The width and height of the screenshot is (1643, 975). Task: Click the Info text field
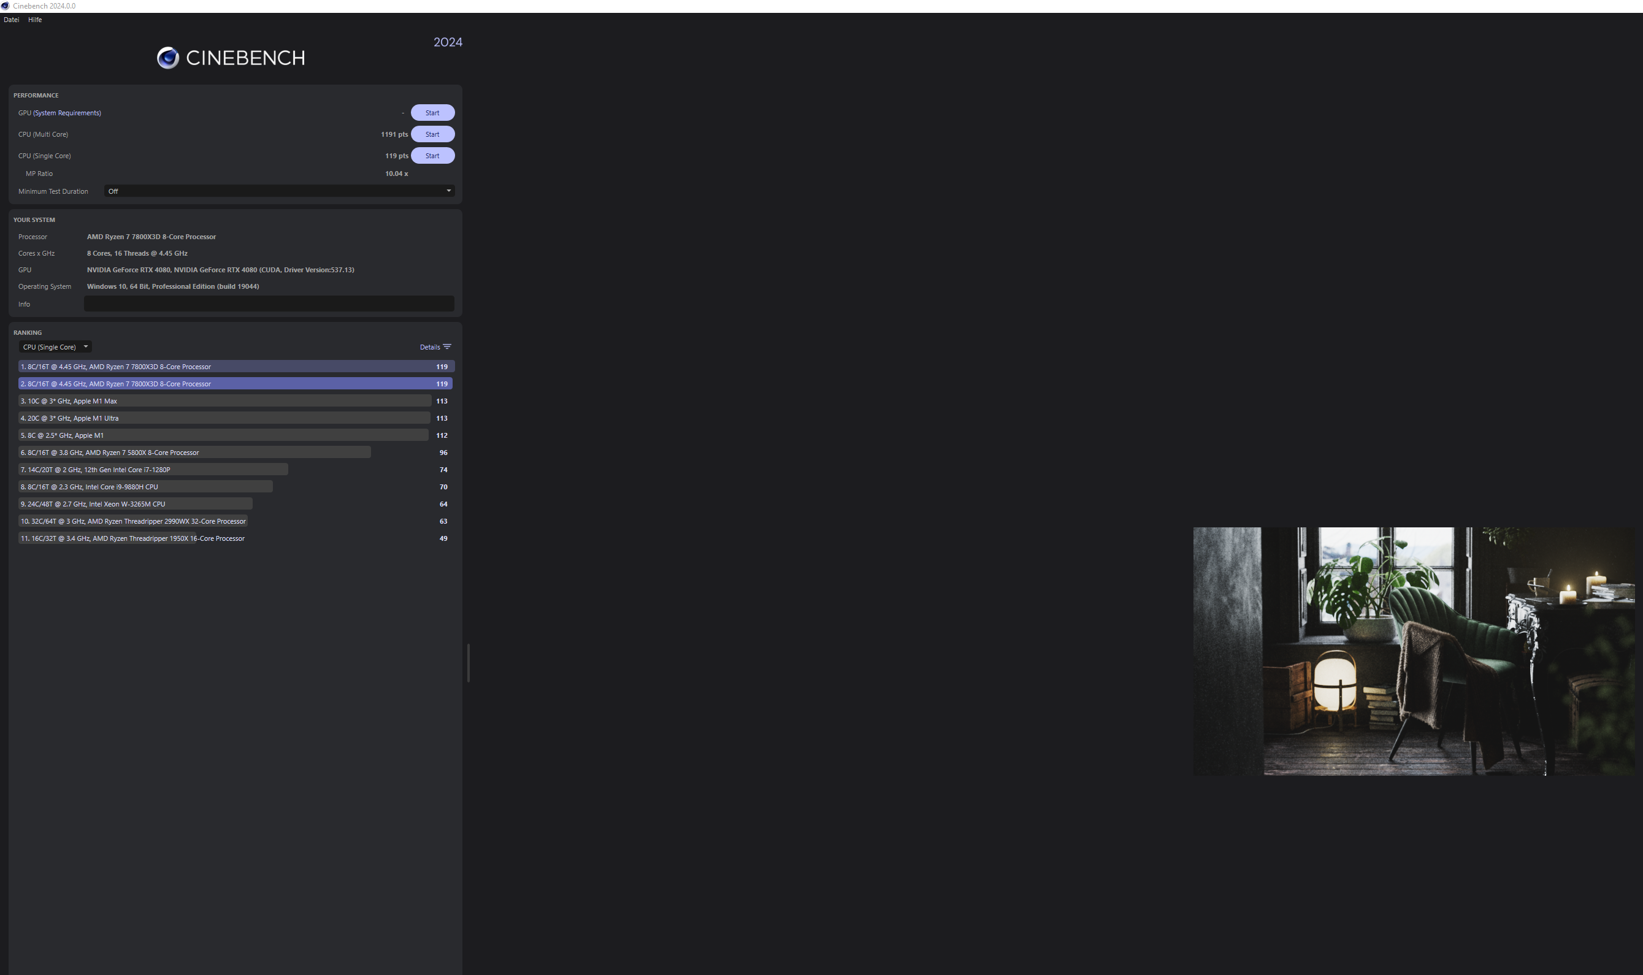point(269,304)
